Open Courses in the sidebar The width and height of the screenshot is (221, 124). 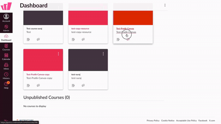pyautogui.click(x=6, y=47)
